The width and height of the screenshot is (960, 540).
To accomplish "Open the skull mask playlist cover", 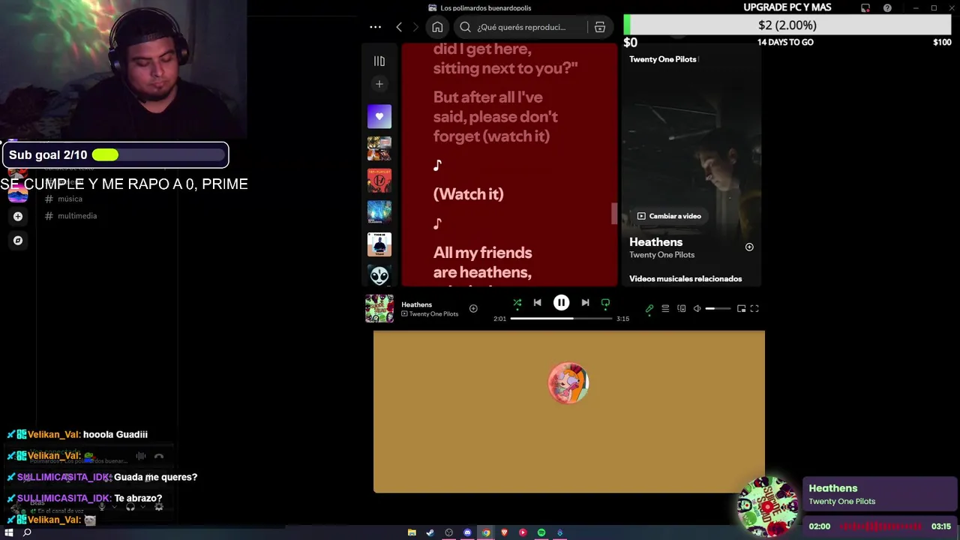I will click(x=379, y=275).
